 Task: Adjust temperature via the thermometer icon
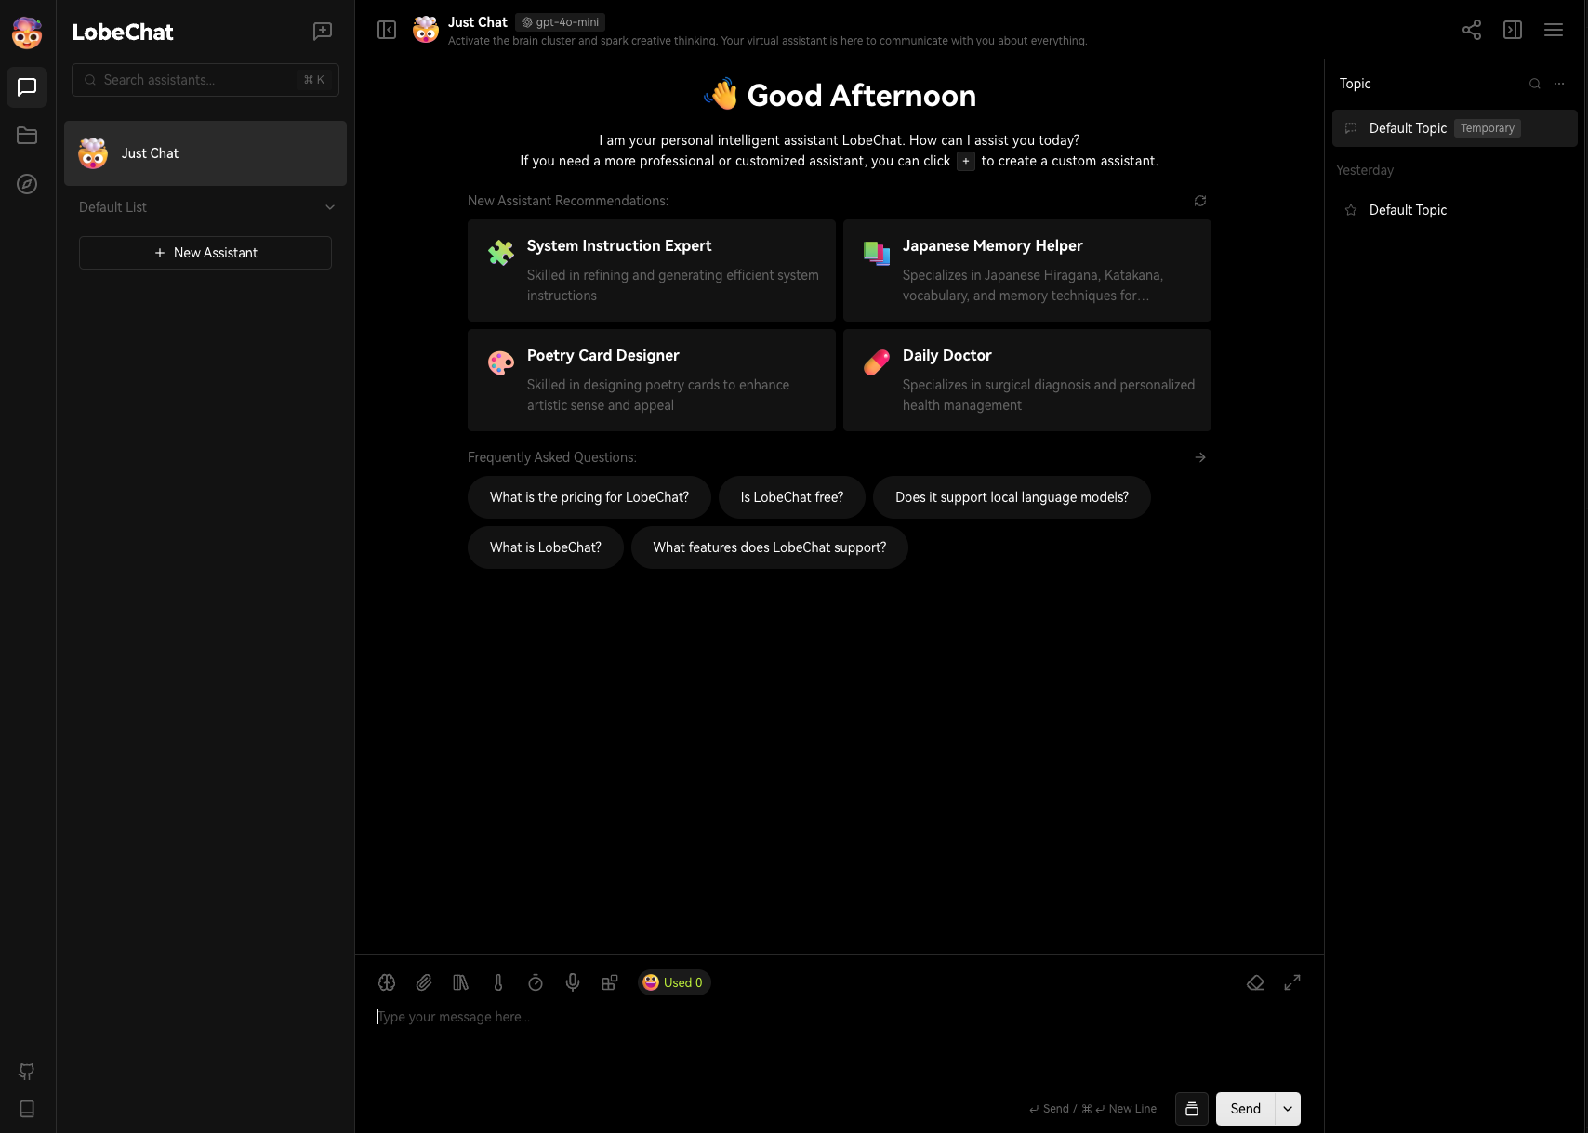498,982
